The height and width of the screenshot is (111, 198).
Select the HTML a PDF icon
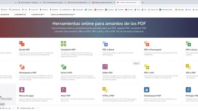105,90
